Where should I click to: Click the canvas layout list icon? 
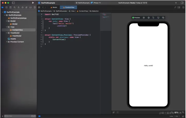tap(117, 112)
